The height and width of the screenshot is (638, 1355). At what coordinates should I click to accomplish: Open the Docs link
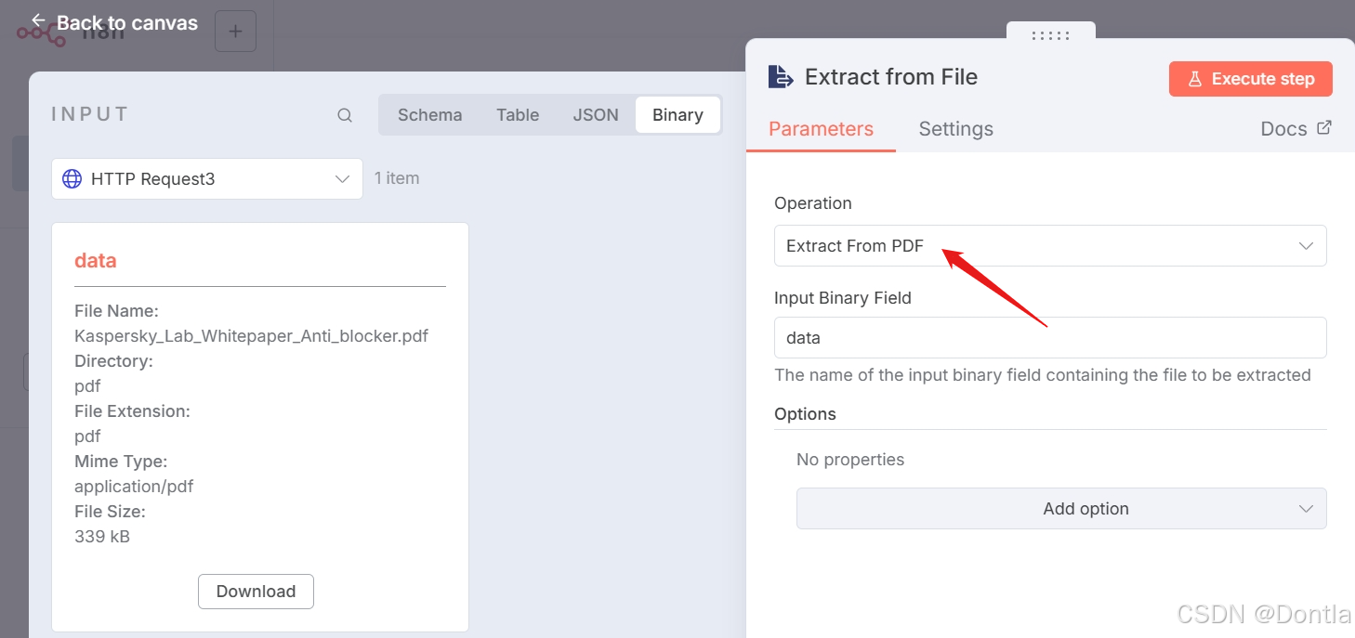[x=1296, y=129]
